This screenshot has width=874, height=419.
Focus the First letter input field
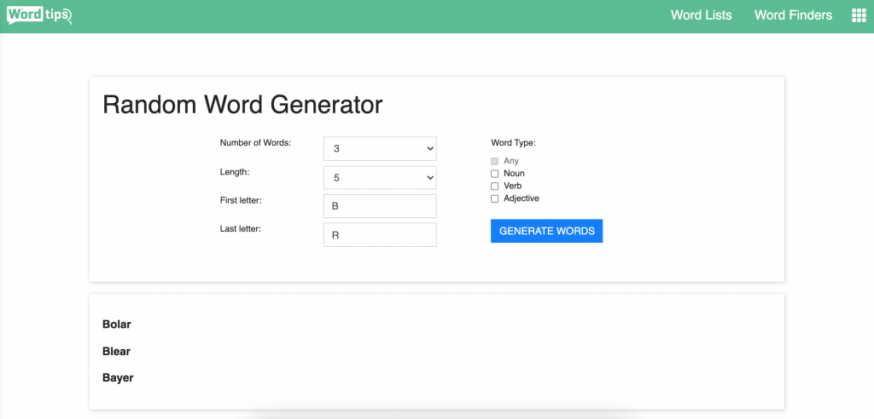pyautogui.click(x=380, y=206)
